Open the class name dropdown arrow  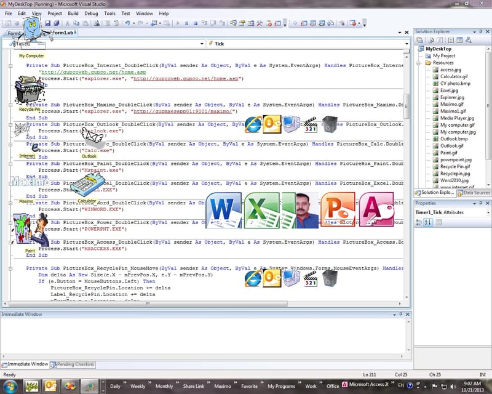point(202,44)
